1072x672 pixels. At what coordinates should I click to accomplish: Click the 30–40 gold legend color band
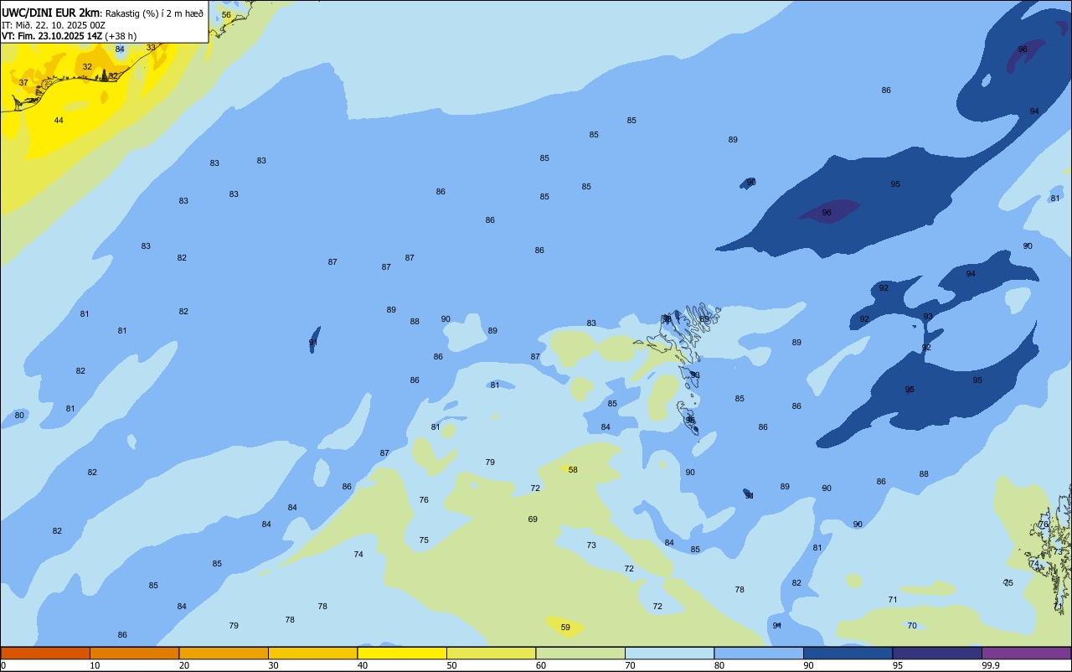pyautogui.click(x=312, y=653)
